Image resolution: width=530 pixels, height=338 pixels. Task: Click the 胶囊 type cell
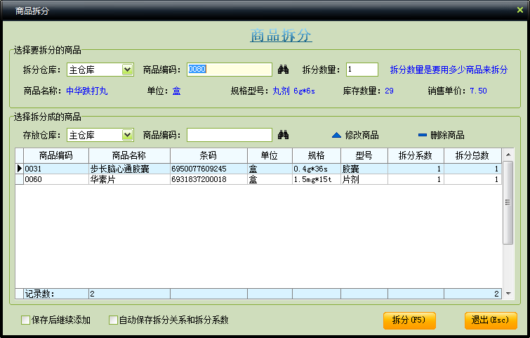[x=364, y=169]
